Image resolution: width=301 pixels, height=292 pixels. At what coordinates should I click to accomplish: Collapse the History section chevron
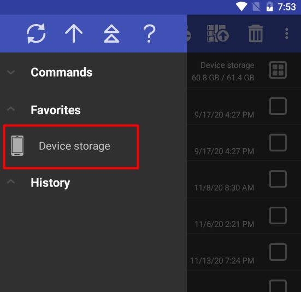coord(11,182)
